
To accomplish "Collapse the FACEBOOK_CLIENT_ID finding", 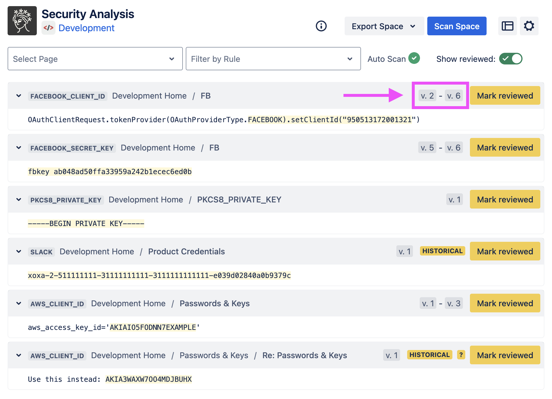I will coord(19,96).
